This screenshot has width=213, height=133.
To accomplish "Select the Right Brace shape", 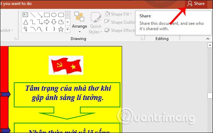I will click(x=54, y=29).
